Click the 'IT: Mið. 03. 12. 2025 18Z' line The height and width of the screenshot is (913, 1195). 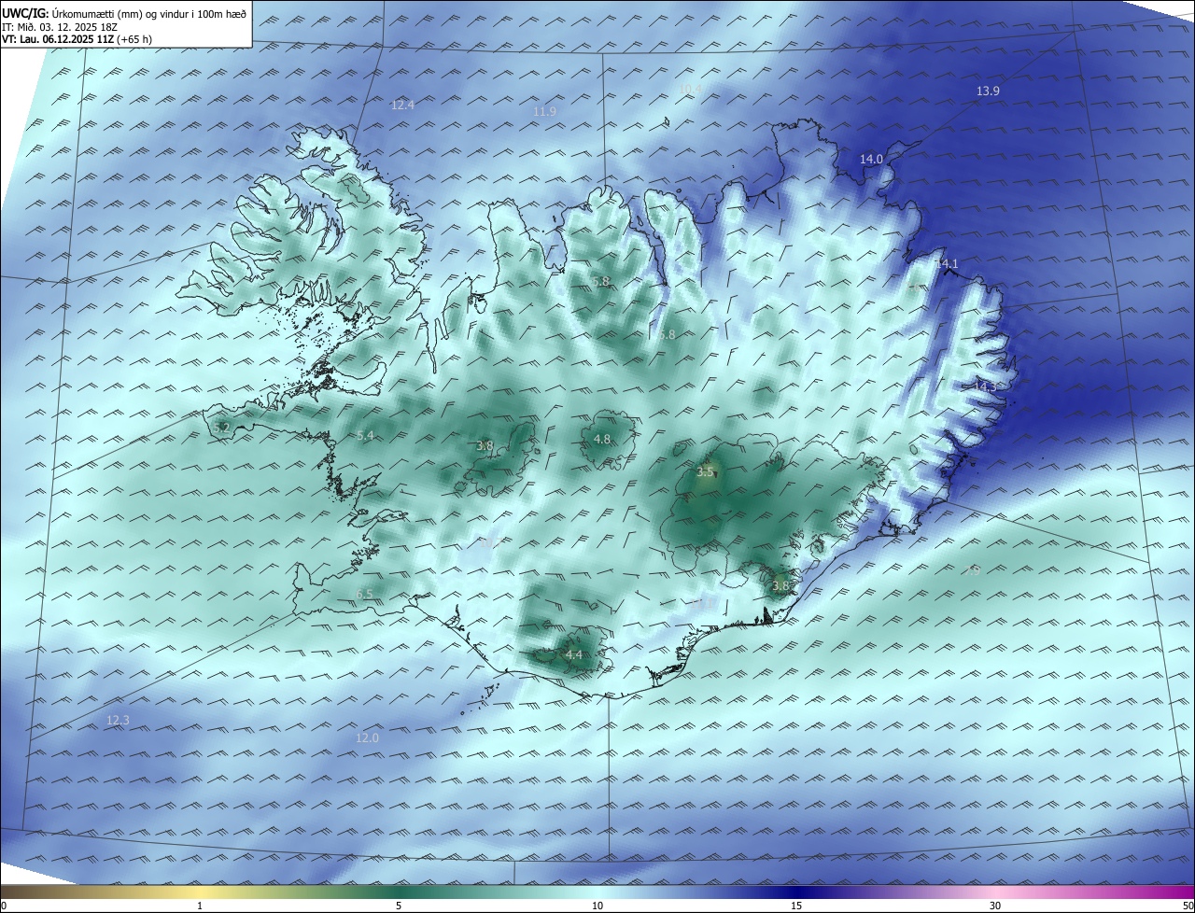click(x=58, y=27)
